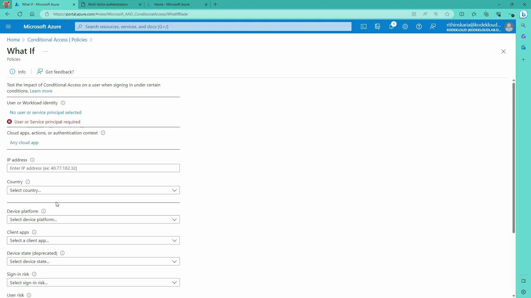The width and height of the screenshot is (531, 298).
Task: Open the Help and support panel
Action: tap(419, 26)
